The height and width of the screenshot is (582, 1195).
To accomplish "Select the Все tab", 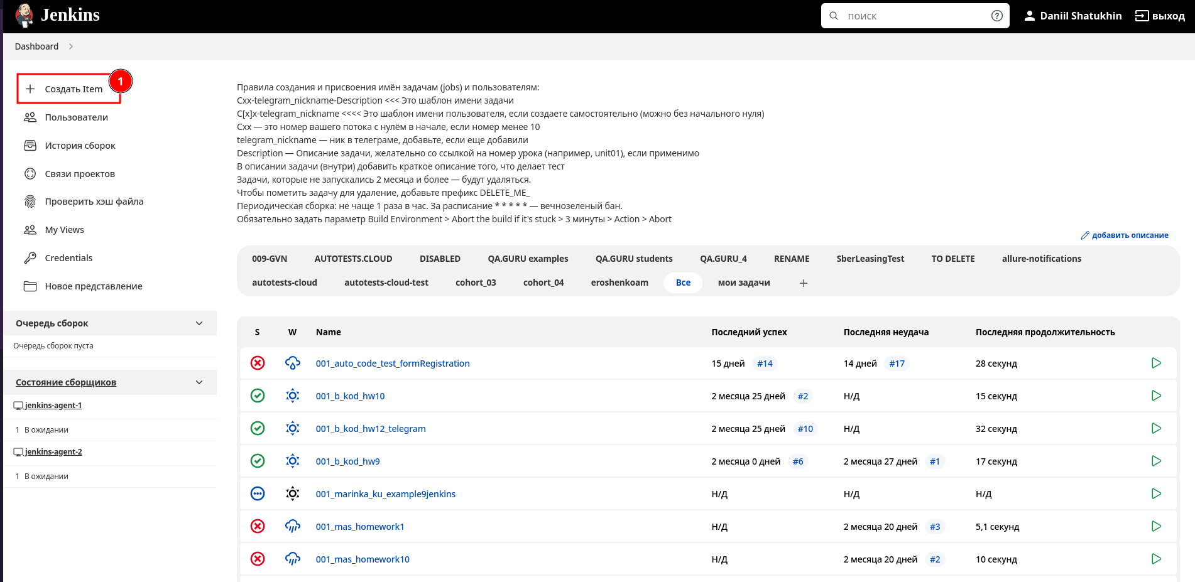I will pyautogui.click(x=683, y=283).
